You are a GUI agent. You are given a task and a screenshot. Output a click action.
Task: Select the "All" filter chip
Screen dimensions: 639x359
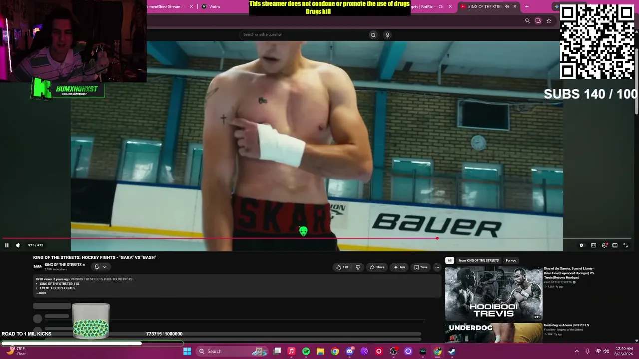tap(449, 260)
